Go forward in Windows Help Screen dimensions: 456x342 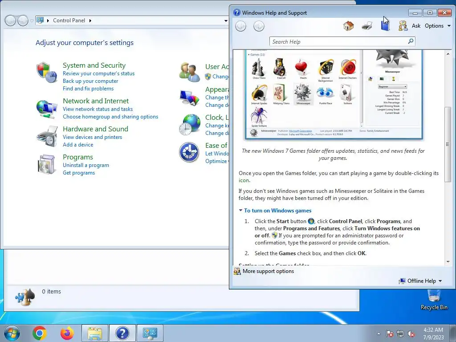[x=259, y=26]
